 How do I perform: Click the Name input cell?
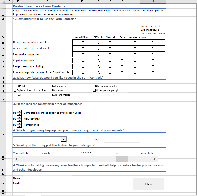[47, 178]
